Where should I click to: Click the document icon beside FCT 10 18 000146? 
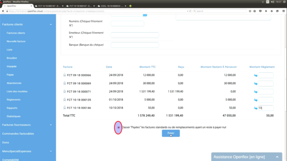click(x=65, y=107)
